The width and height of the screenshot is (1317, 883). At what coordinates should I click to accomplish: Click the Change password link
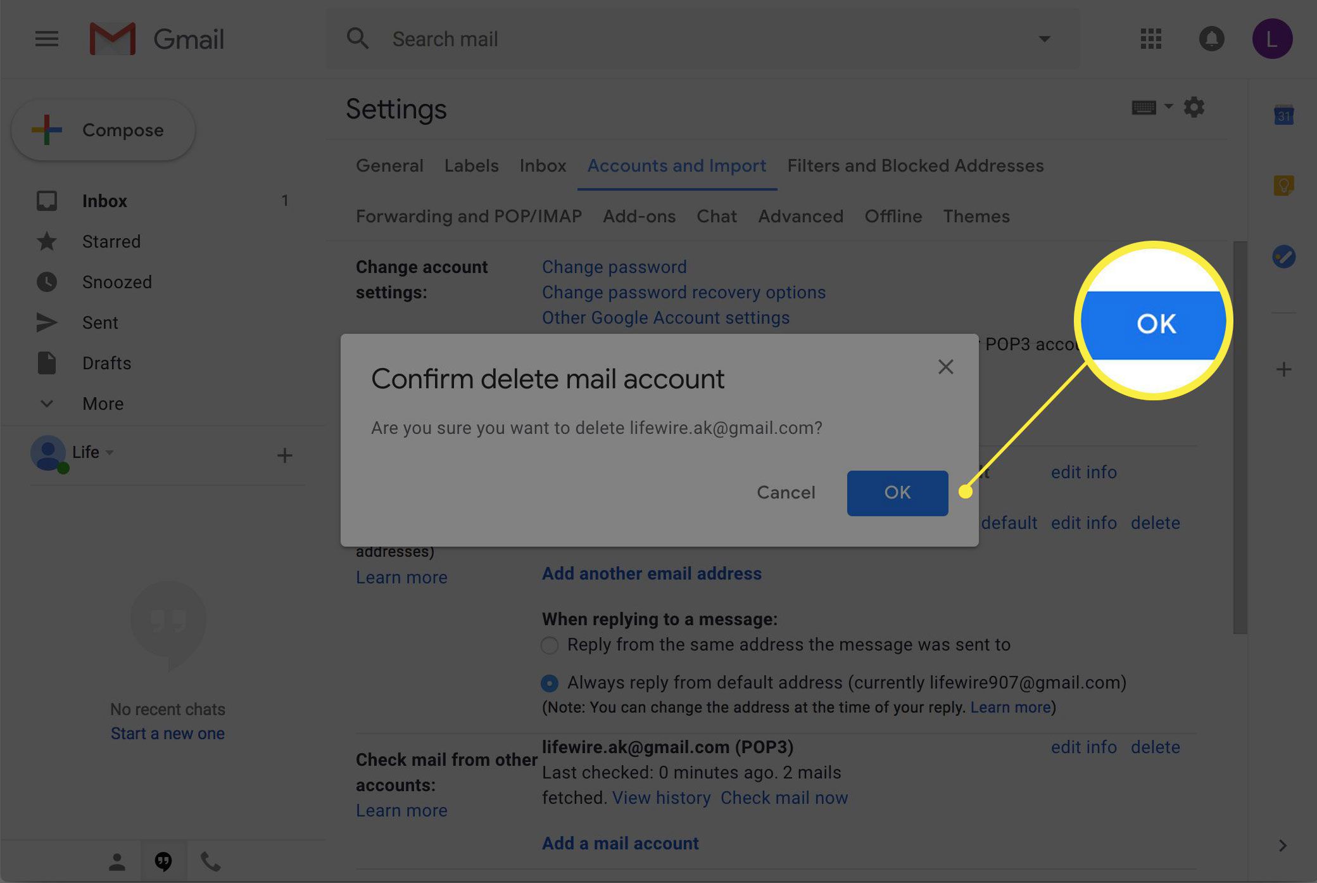614,267
